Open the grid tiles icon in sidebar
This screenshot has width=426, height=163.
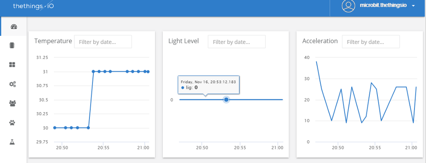coord(12,64)
